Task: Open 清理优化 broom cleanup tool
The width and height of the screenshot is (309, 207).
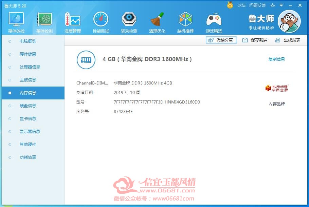Action: [x=157, y=22]
